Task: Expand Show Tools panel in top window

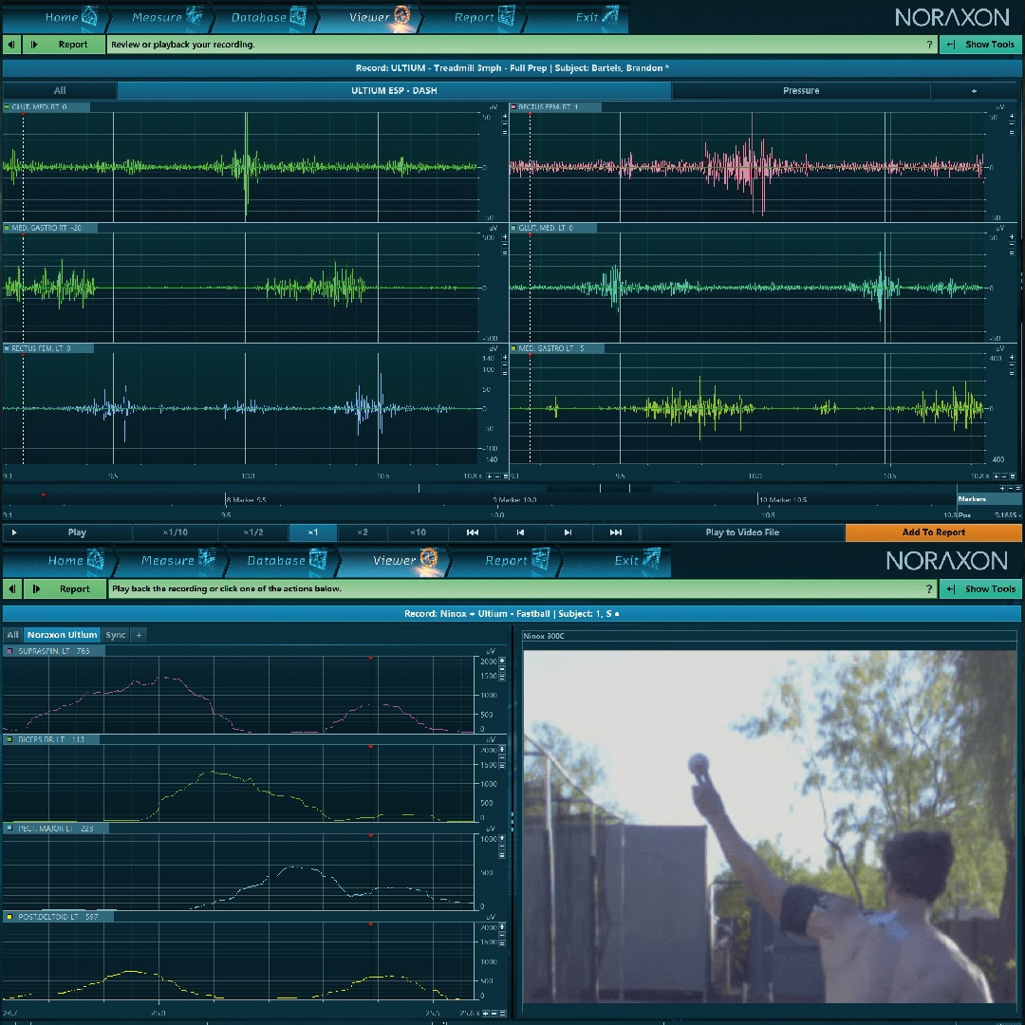Action: (981, 45)
